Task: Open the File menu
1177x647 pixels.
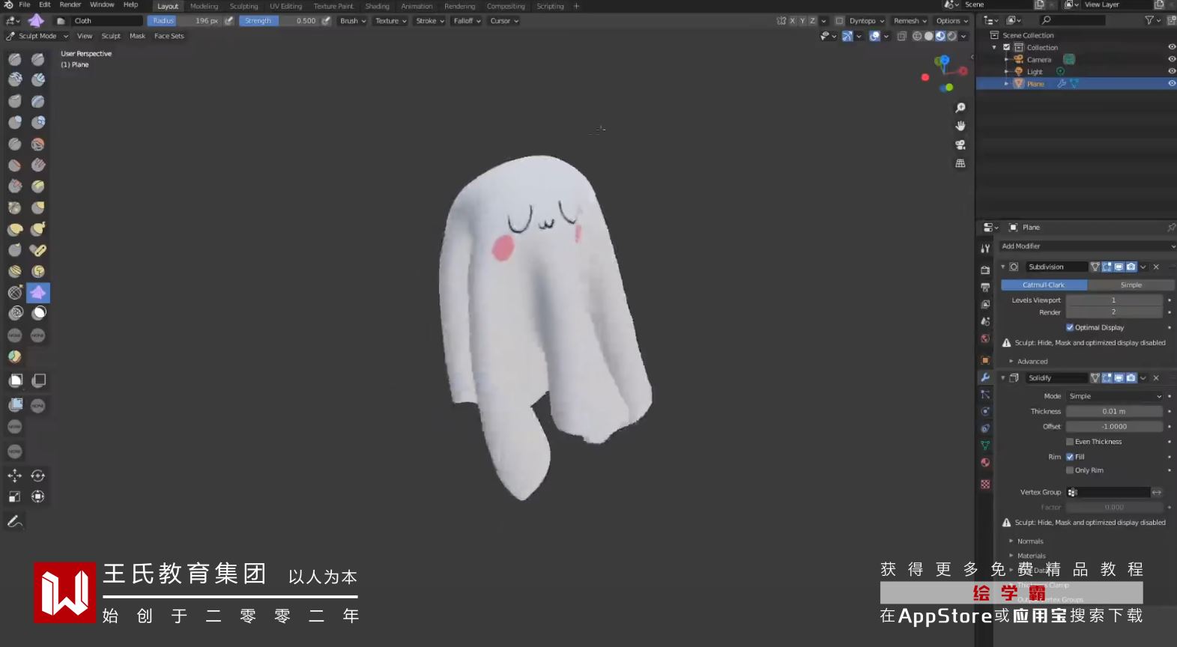Action: tap(25, 4)
